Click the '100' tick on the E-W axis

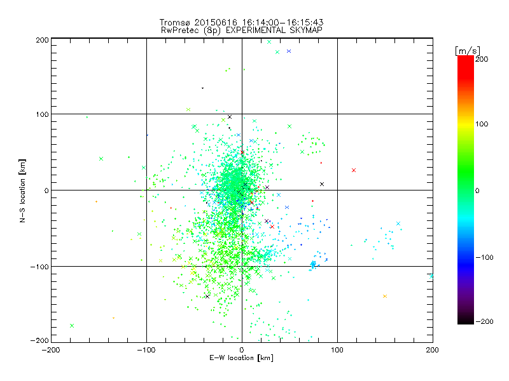pos(337,350)
